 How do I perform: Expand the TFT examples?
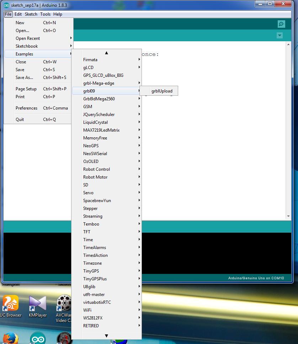[x=107, y=232]
